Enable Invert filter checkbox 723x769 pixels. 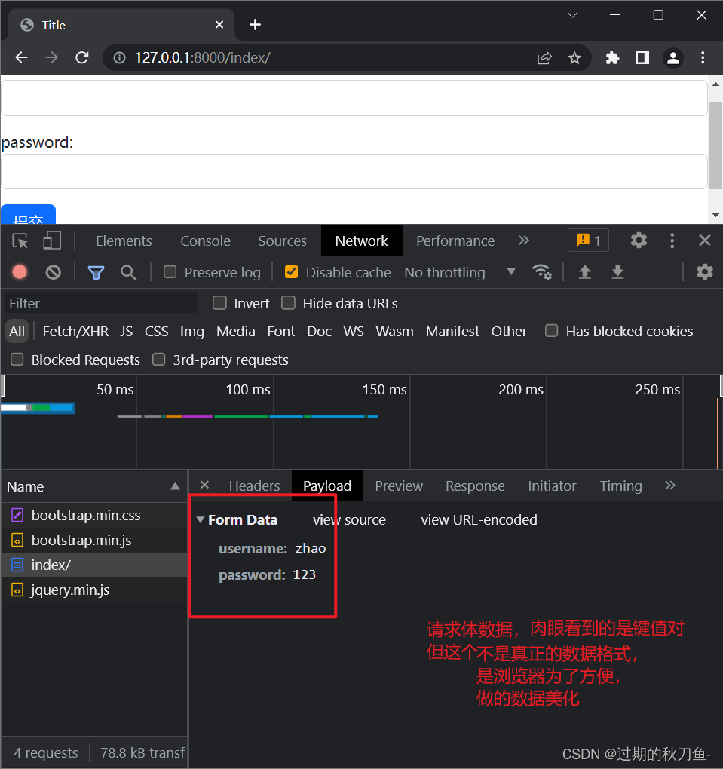(x=219, y=303)
